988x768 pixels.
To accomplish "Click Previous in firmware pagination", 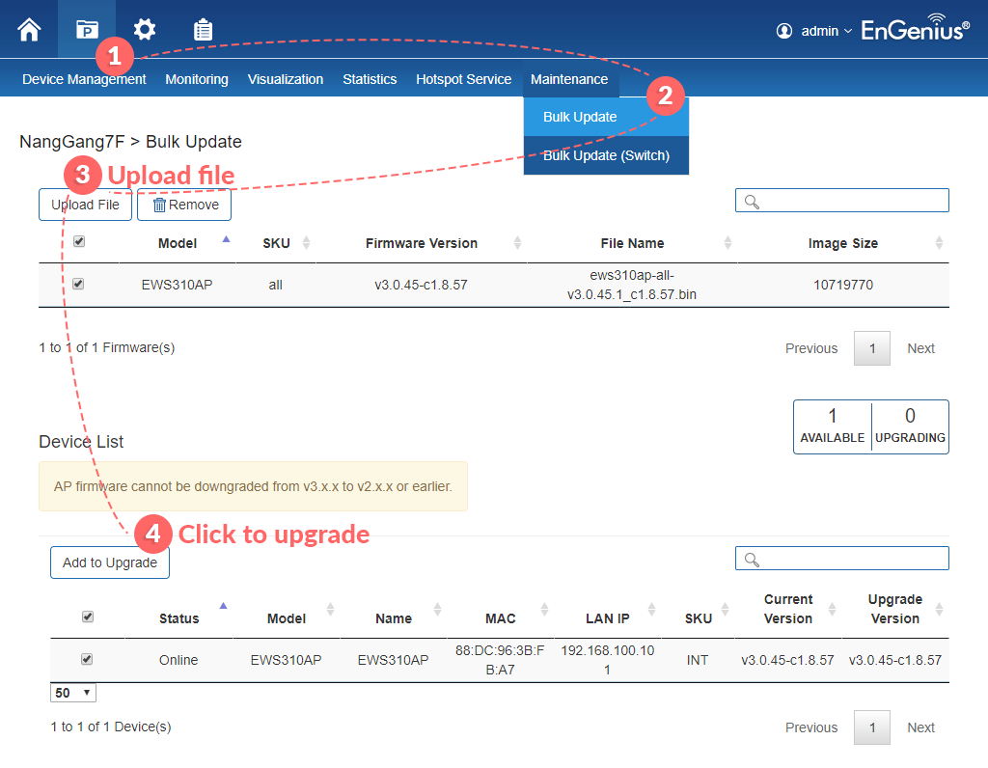I will (x=810, y=348).
